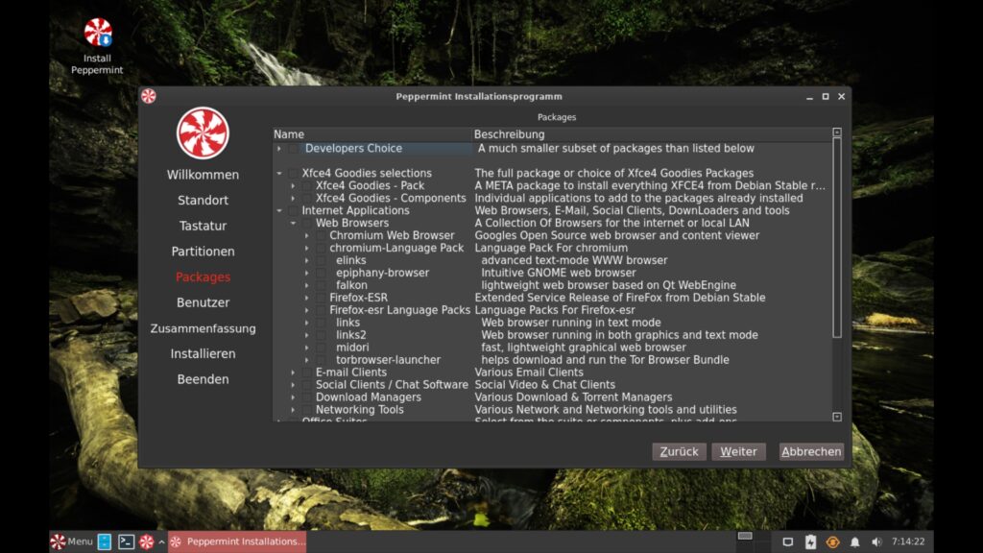Viewport: 983px width, 553px height.
Task: Click the Abbrechen button
Action: pyautogui.click(x=811, y=451)
